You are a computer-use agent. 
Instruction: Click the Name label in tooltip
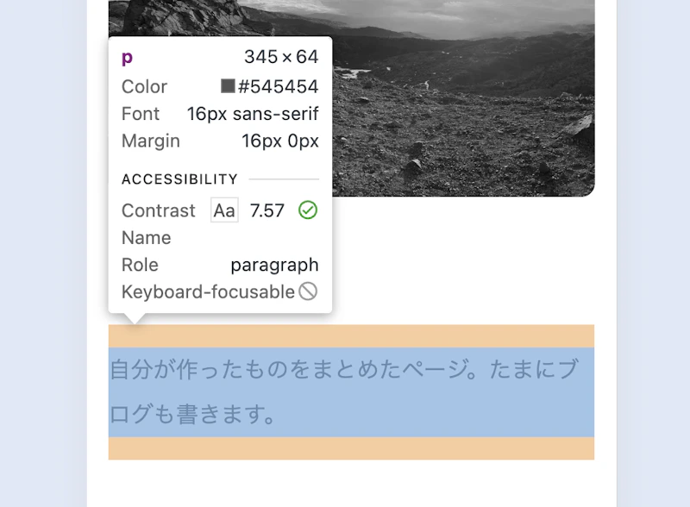tap(146, 237)
